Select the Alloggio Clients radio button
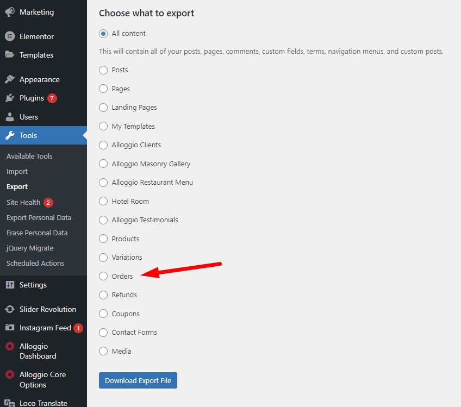 coord(103,145)
